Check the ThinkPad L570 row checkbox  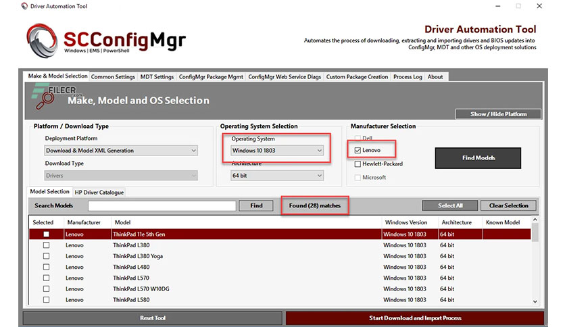46,278
